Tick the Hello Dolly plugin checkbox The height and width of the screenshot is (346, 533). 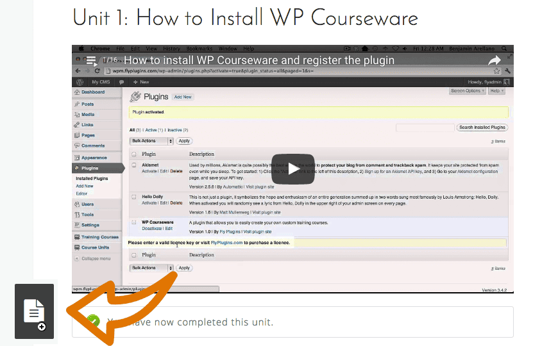pos(134,197)
